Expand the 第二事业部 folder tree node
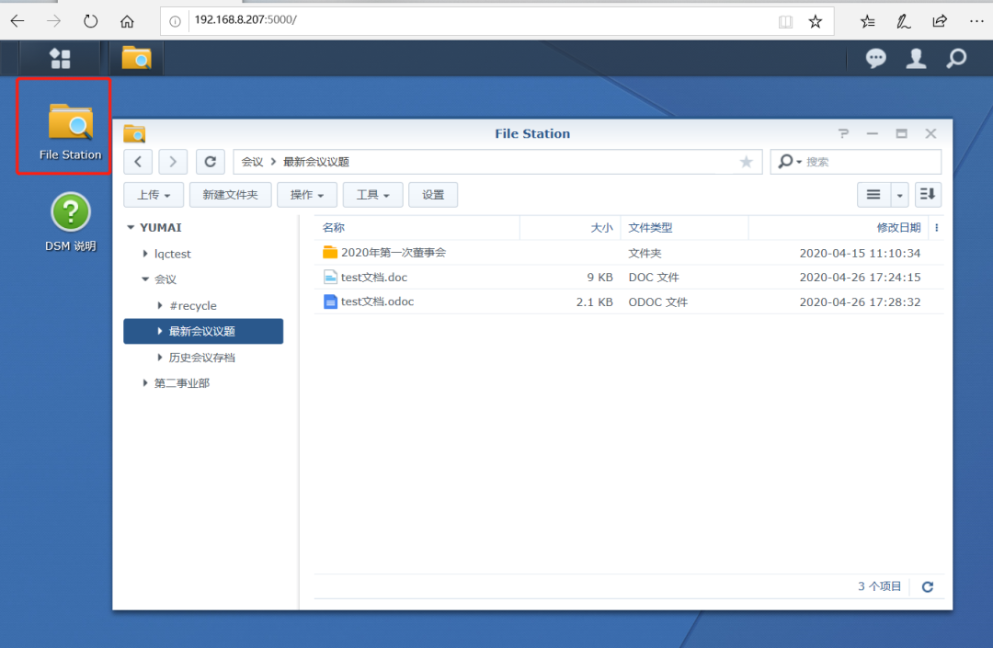This screenshot has width=993, height=648. [x=146, y=383]
